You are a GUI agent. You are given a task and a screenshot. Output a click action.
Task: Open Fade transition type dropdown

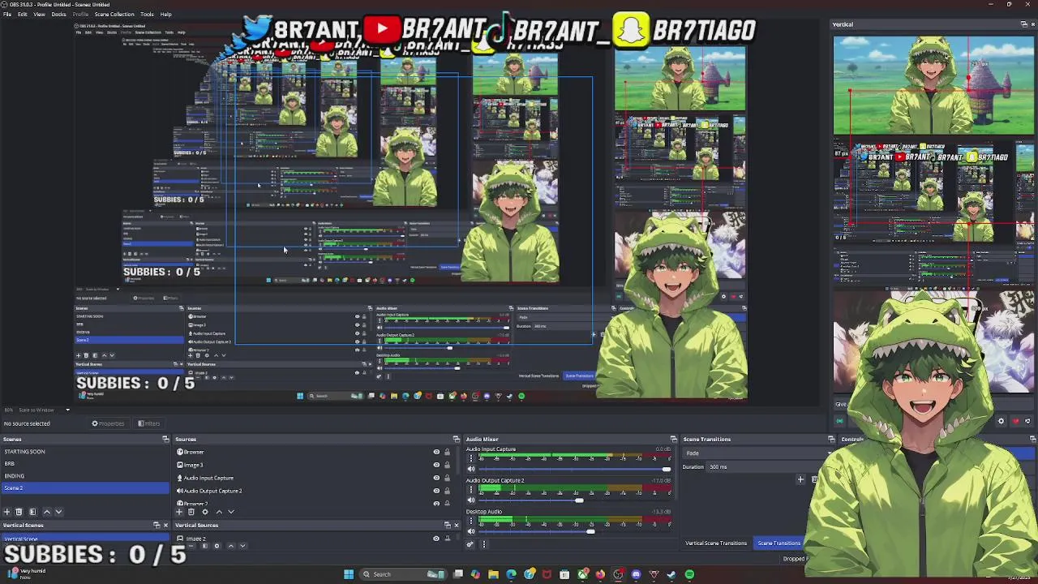pos(757,453)
